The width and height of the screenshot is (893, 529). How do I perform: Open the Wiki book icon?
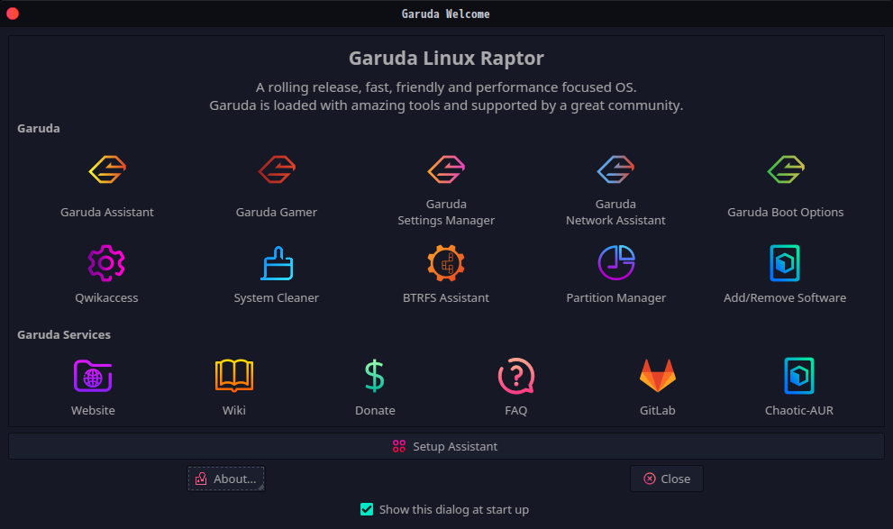click(234, 376)
